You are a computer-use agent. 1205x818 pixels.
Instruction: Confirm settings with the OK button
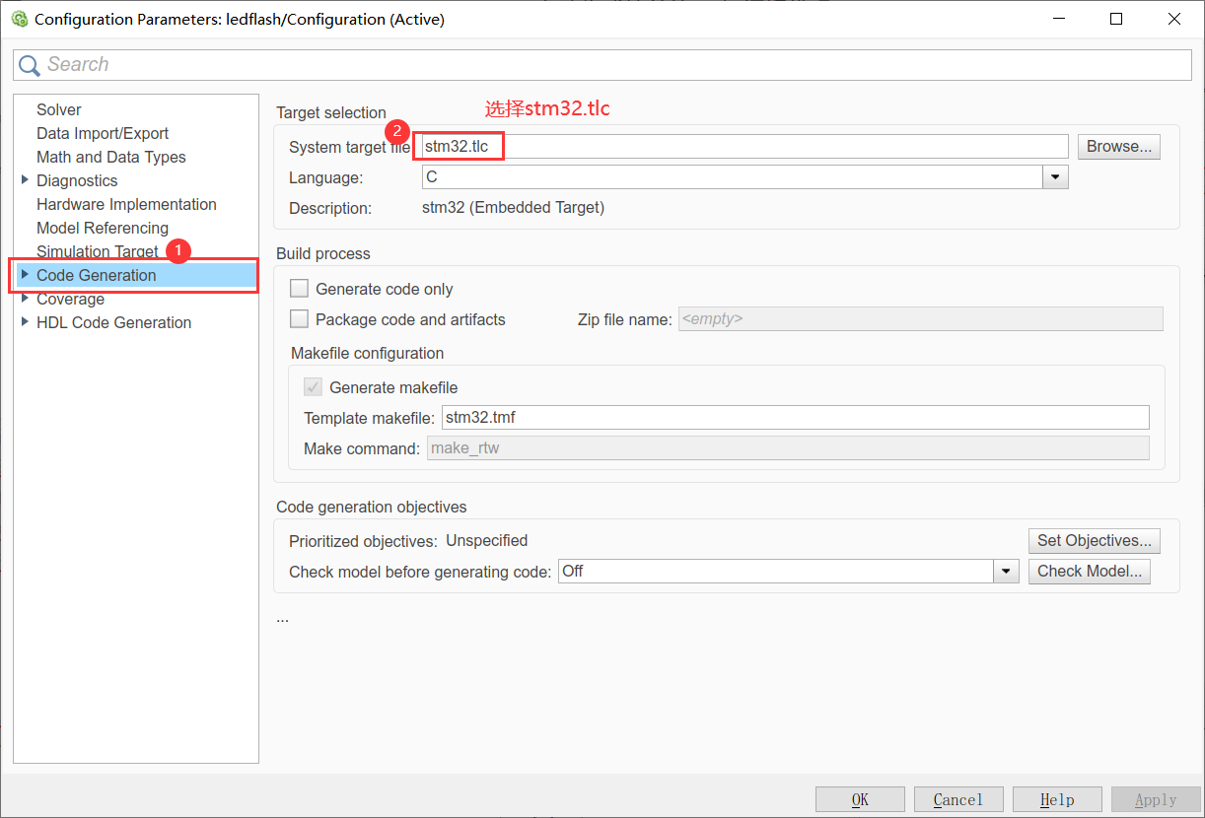tap(860, 799)
